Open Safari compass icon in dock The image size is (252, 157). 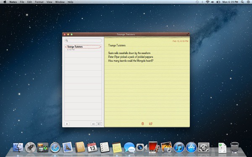[55, 147]
